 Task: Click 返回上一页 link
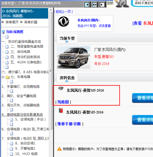[63, 12]
